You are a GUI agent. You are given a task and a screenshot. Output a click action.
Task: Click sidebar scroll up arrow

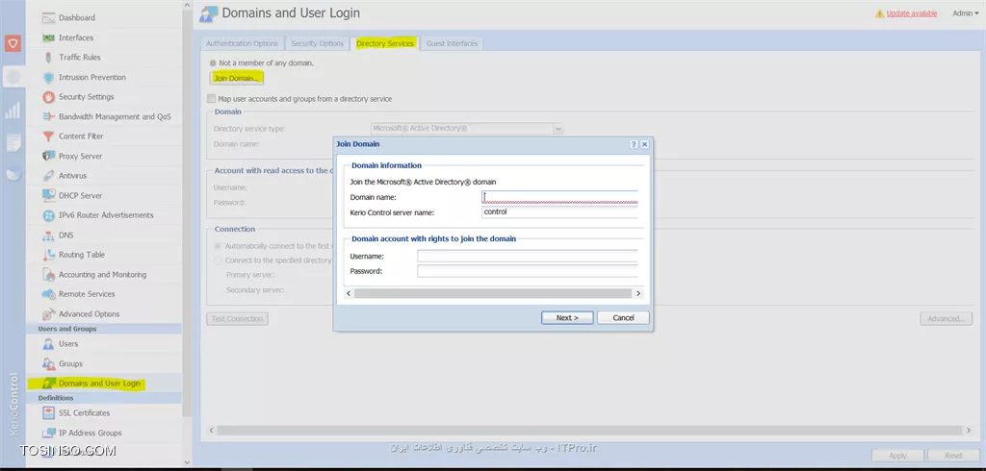pyautogui.click(x=187, y=5)
